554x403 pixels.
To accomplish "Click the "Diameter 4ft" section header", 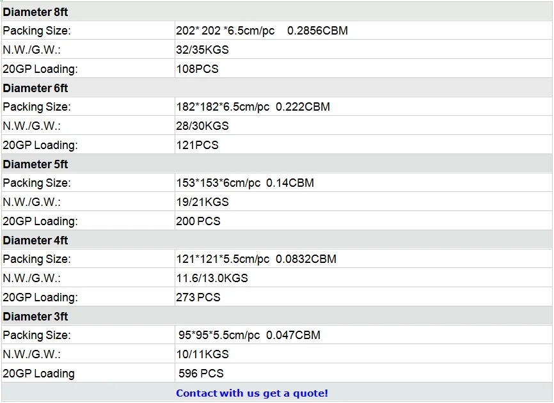I will pos(35,241).
